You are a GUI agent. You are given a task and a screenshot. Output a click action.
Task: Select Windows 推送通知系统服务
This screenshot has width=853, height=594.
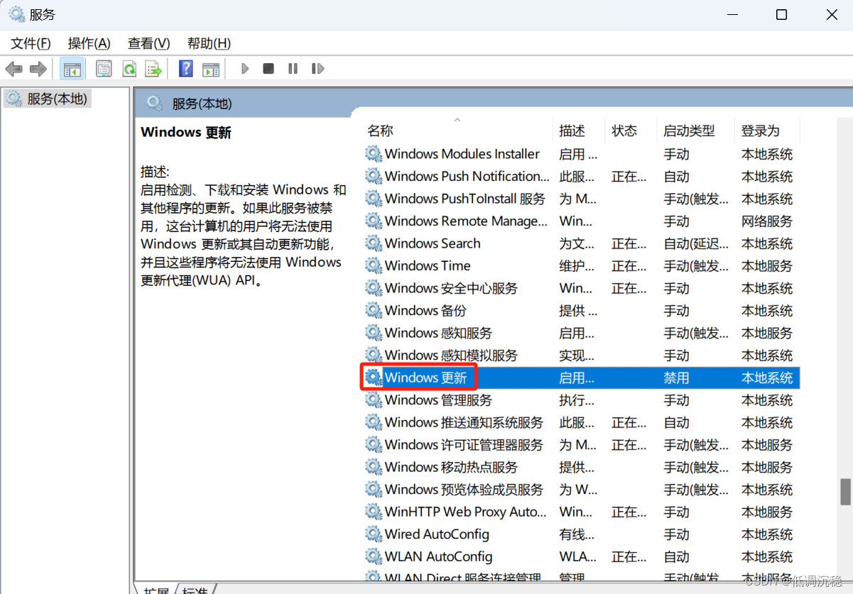(582, 422)
